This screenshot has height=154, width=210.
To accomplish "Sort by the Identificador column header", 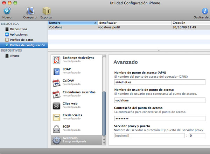I will (x=134, y=23).
